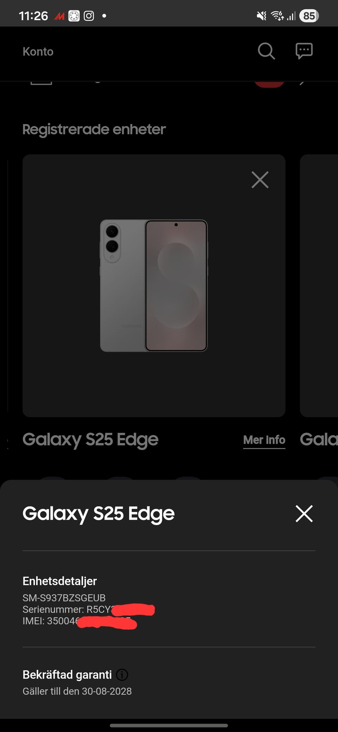Tap the warranty info circle icon
The width and height of the screenshot is (338, 732).
coord(122,675)
